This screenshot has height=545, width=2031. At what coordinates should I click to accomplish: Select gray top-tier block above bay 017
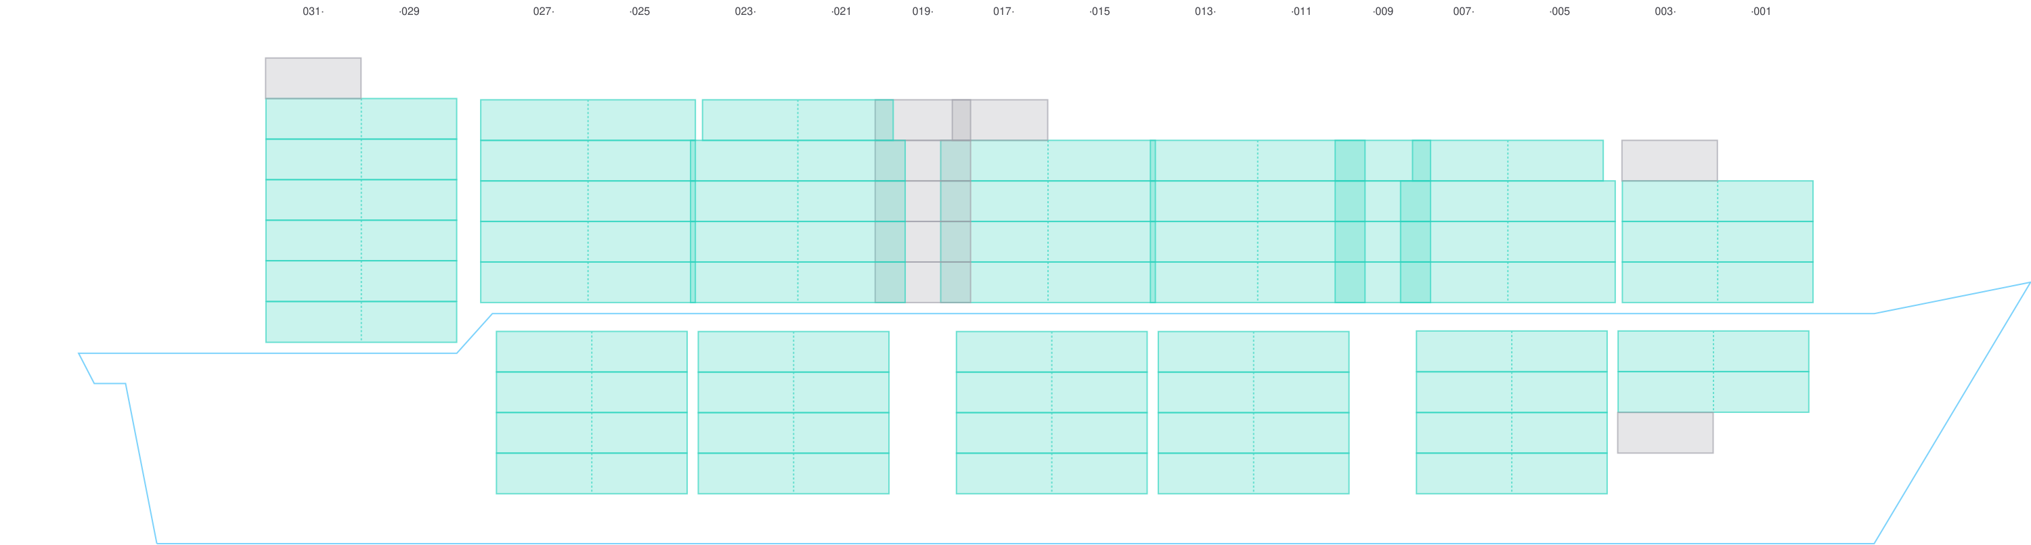[x=1000, y=119]
